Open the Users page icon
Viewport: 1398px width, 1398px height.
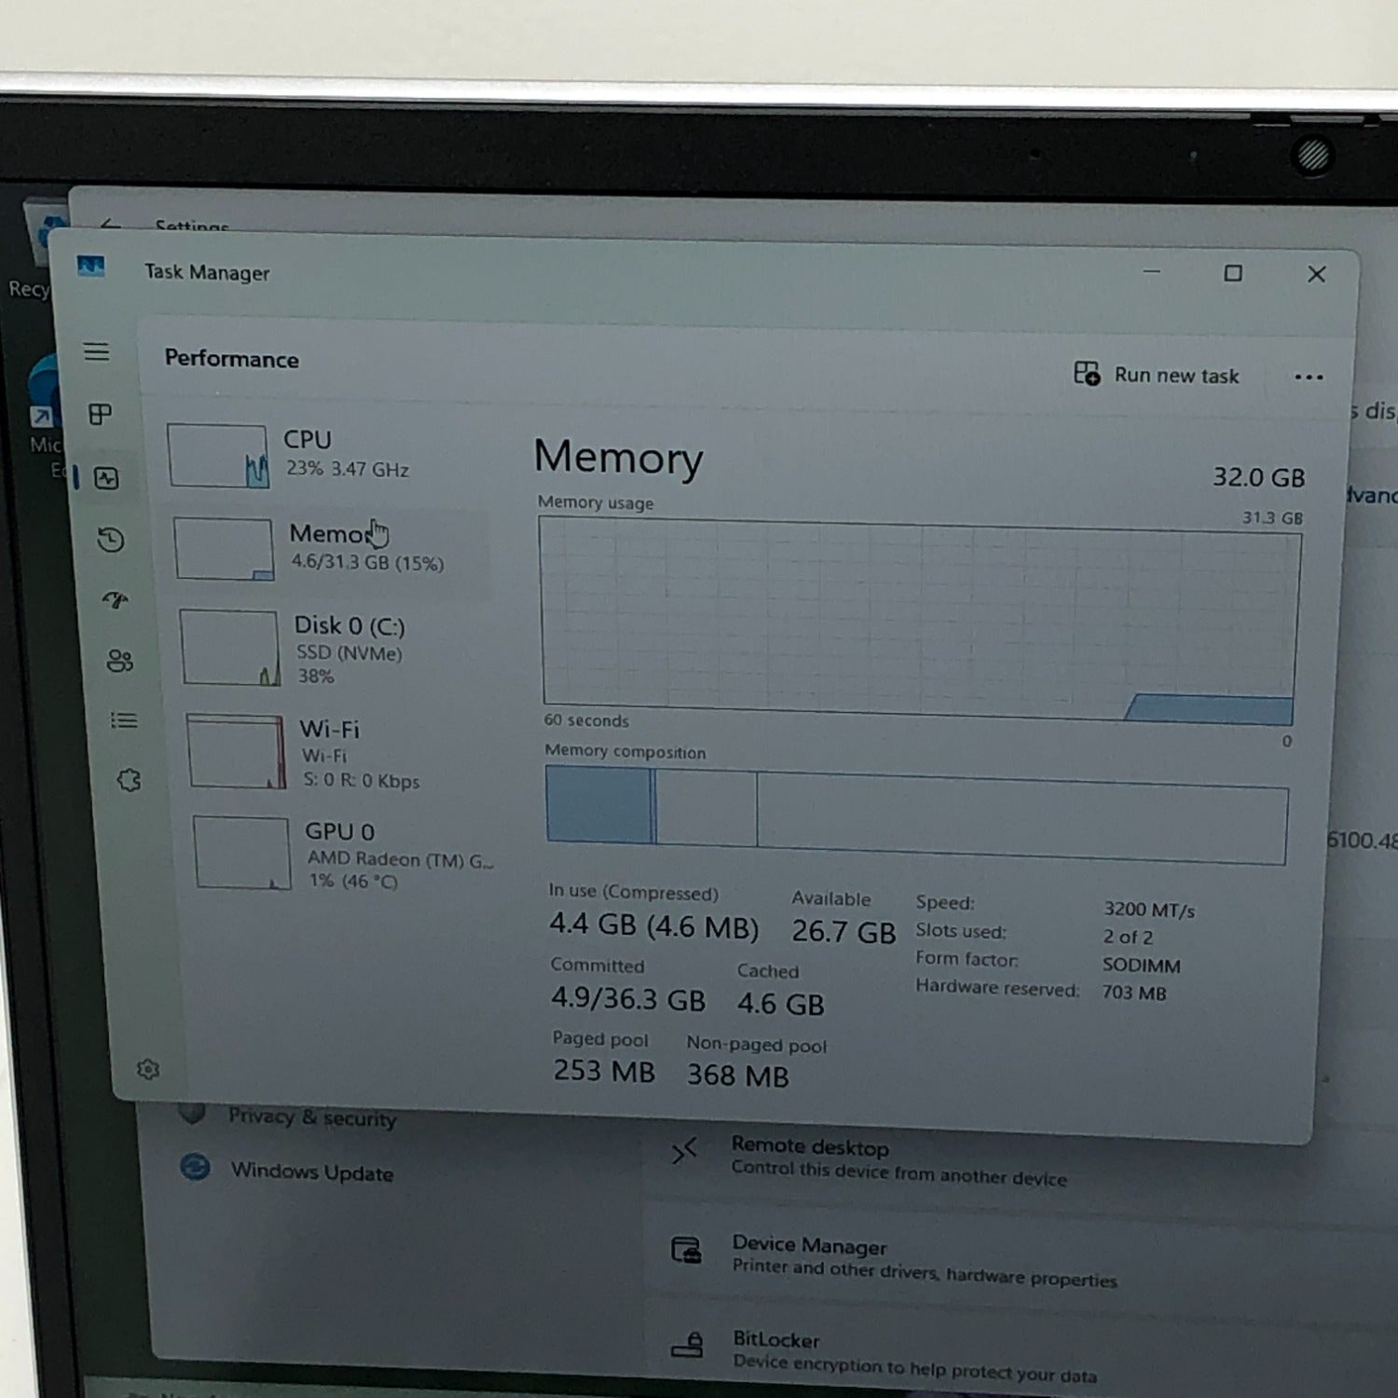(x=119, y=661)
